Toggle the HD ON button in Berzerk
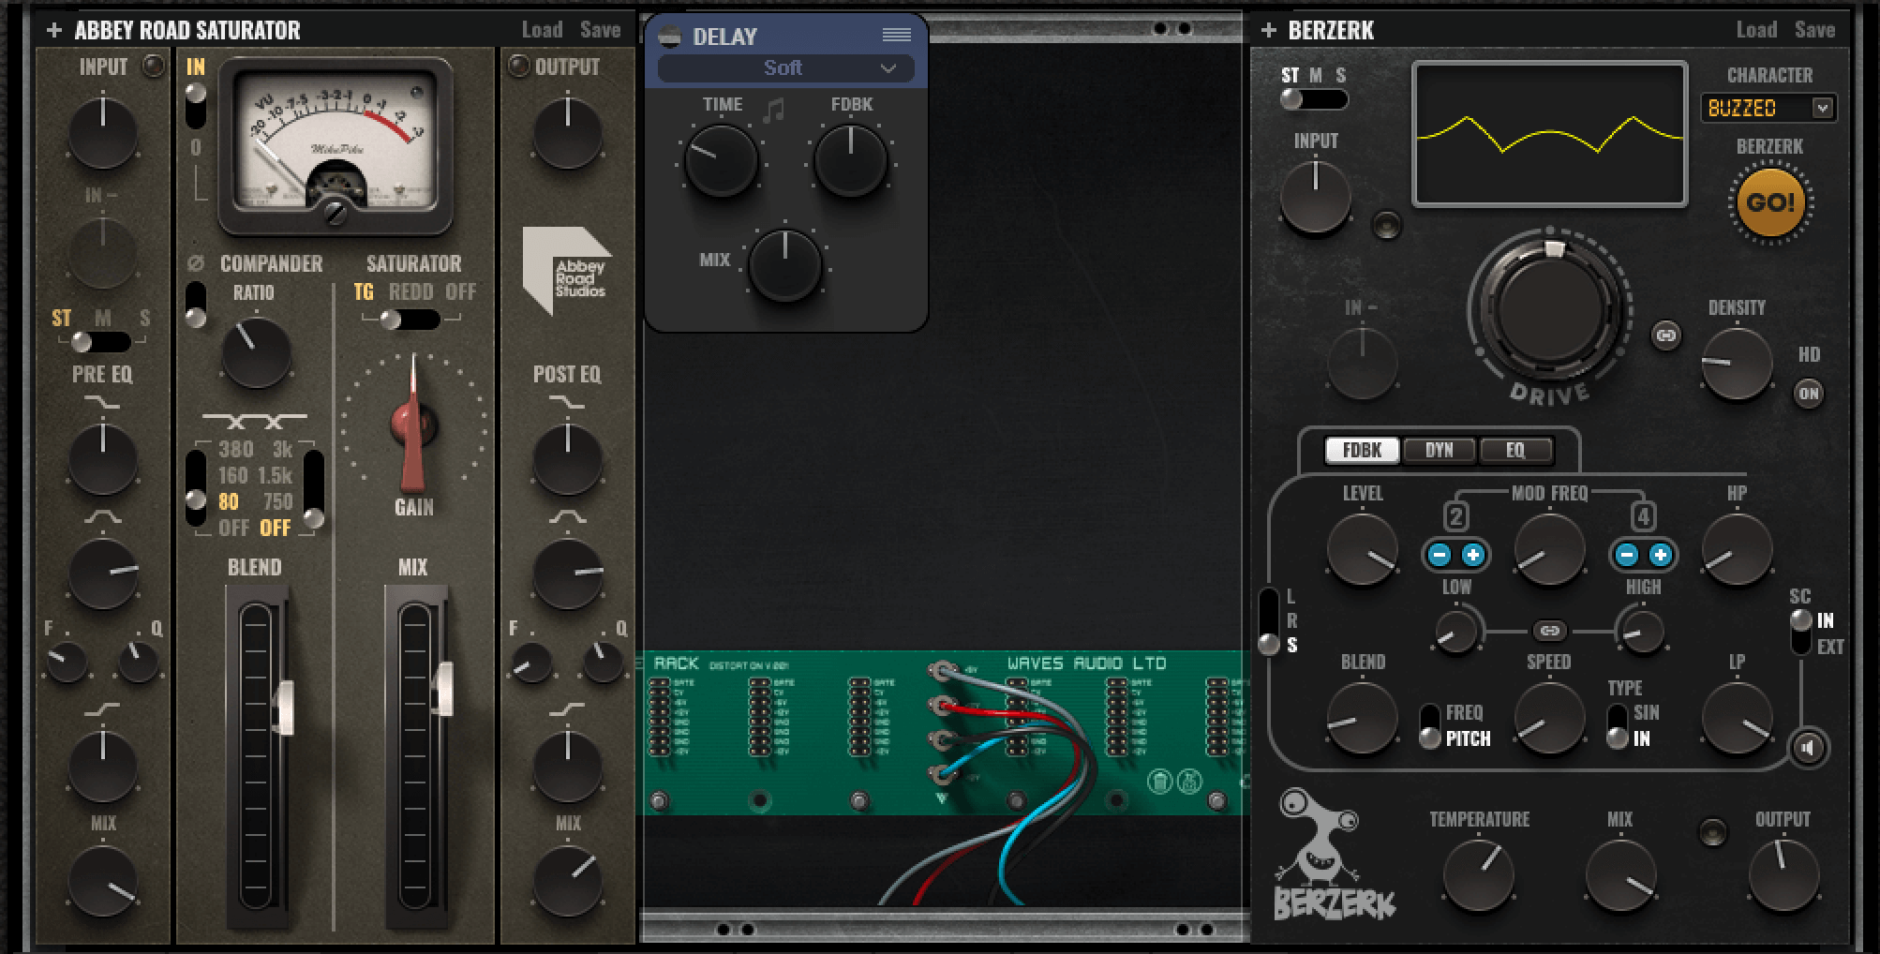 point(1809,393)
